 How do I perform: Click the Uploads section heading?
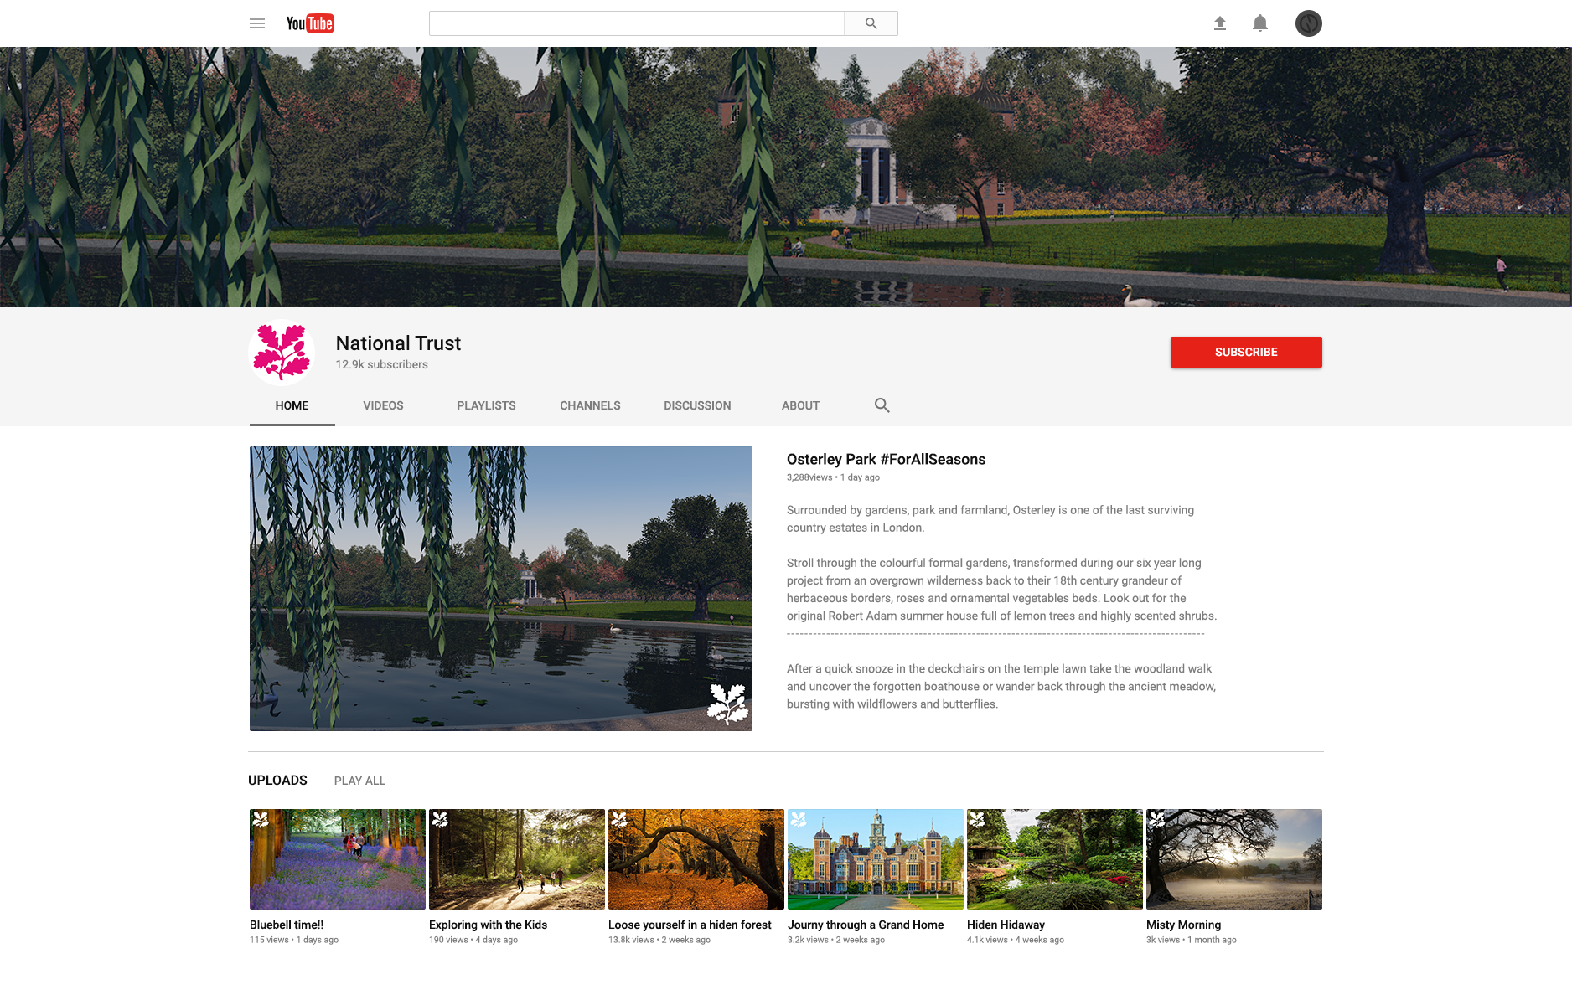point(277,781)
